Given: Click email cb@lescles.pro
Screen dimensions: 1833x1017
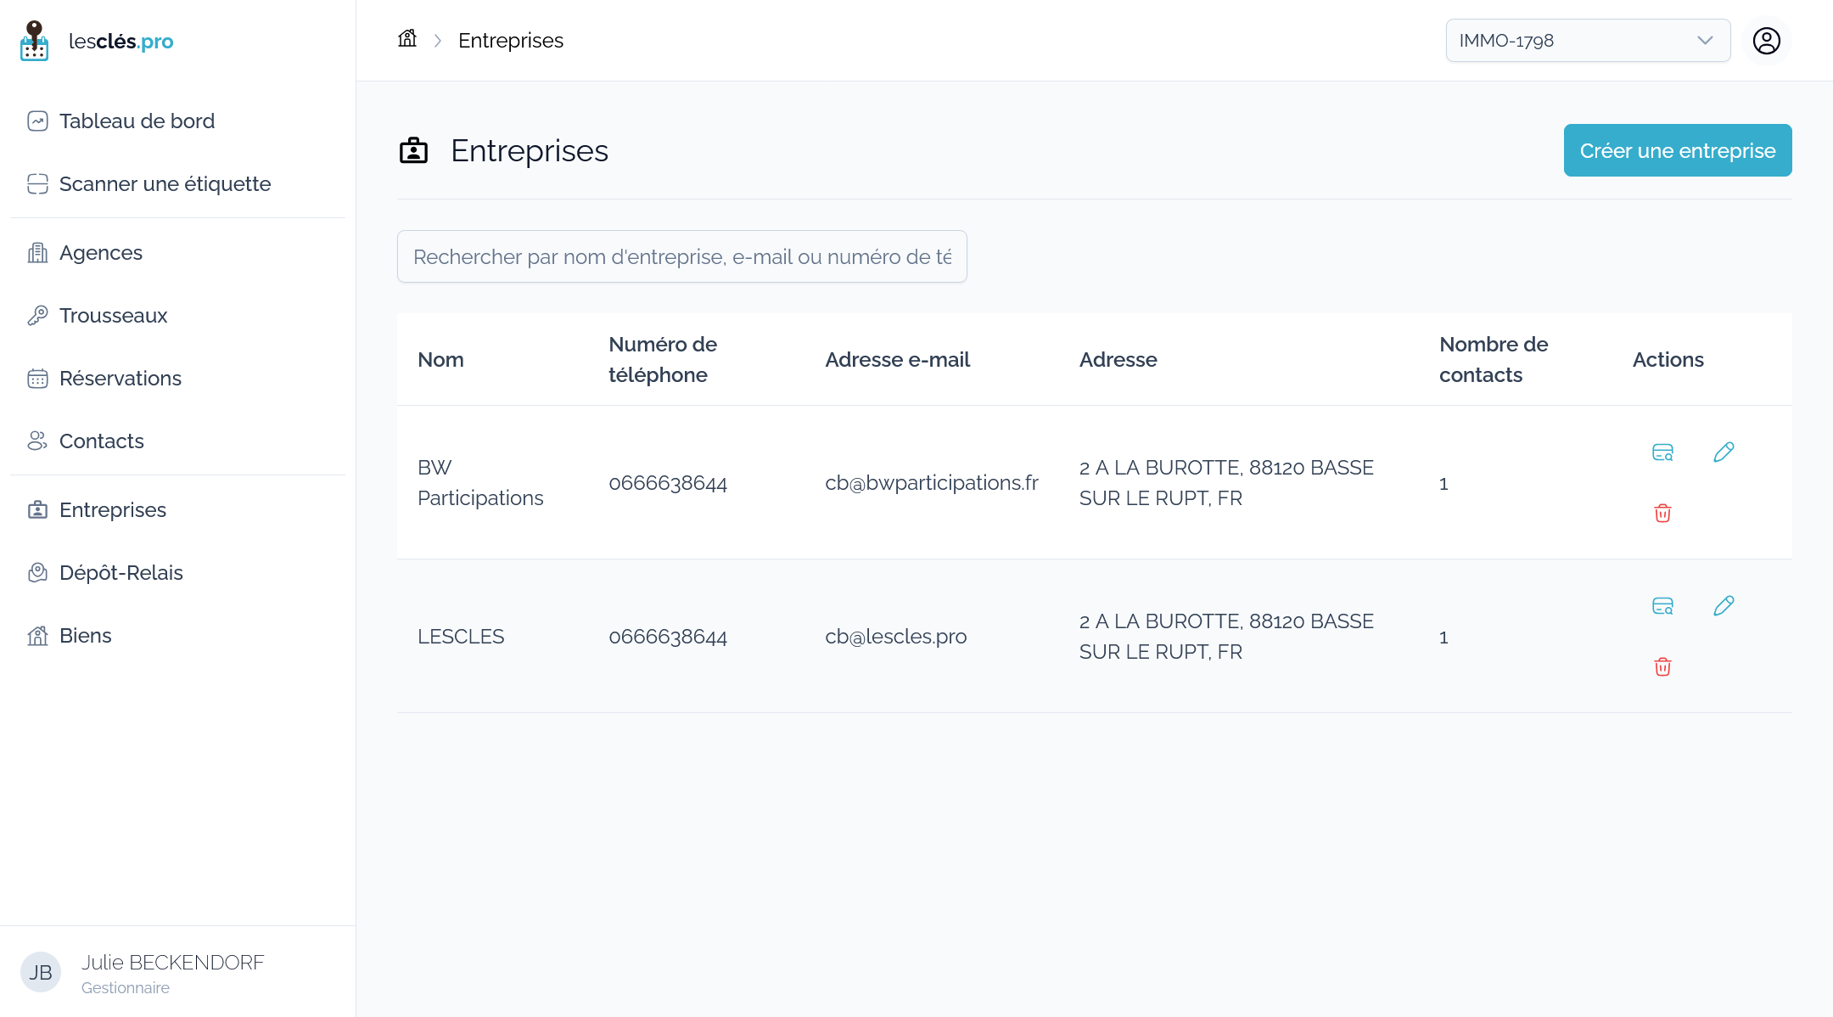Looking at the screenshot, I should point(896,637).
